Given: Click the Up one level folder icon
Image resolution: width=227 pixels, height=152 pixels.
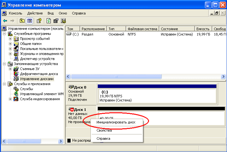Looking at the screenshot, I should [22, 21].
